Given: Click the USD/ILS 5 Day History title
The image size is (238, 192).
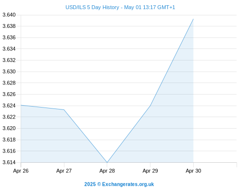Looking at the screenshot, I should [x=120, y=7].
